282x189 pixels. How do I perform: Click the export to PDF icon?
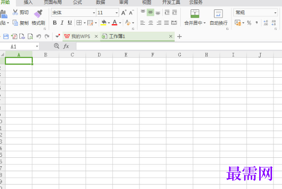tap(14, 37)
